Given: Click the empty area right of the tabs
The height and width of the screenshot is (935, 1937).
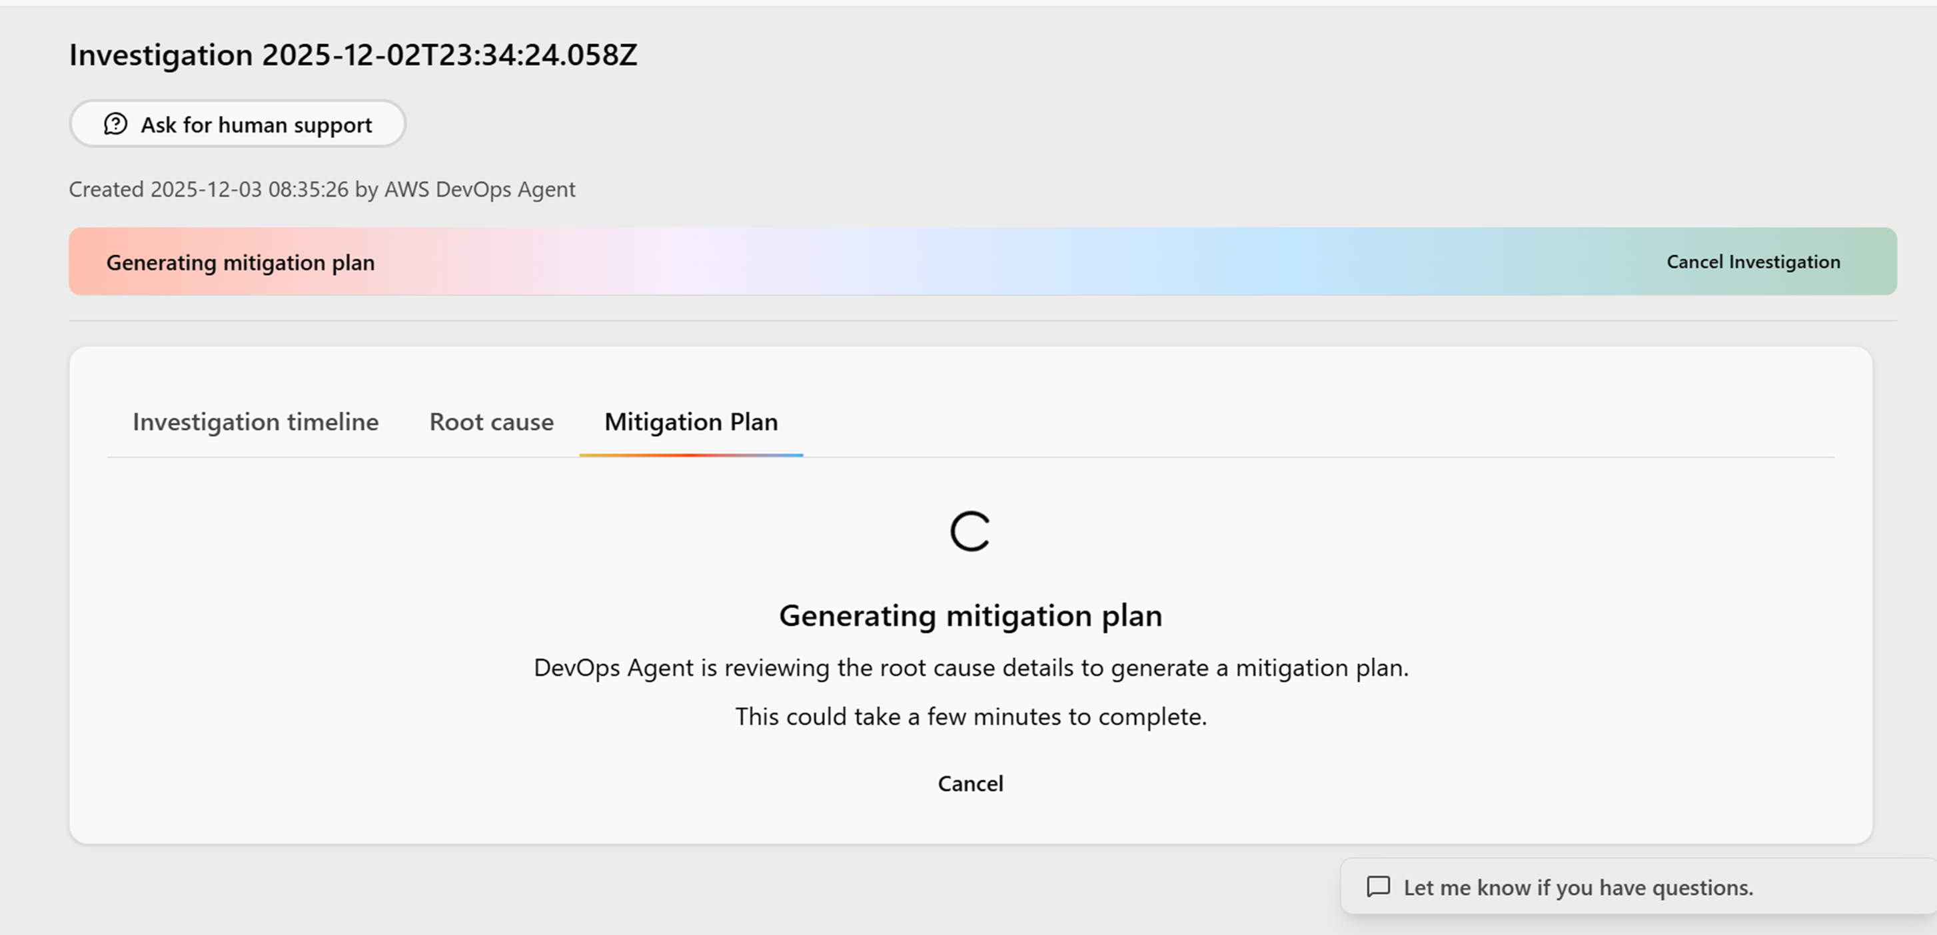Looking at the screenshot, I should point(1316,422).
